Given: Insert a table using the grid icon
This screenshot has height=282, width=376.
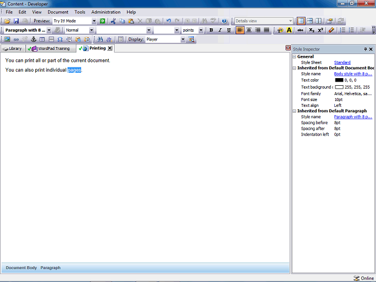Looking at the screenshot, I should tap(42, 39).
